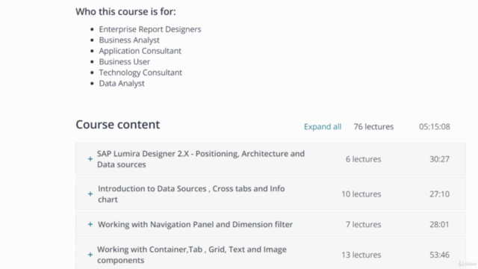Click the 13 lectures count

point(361,255)
